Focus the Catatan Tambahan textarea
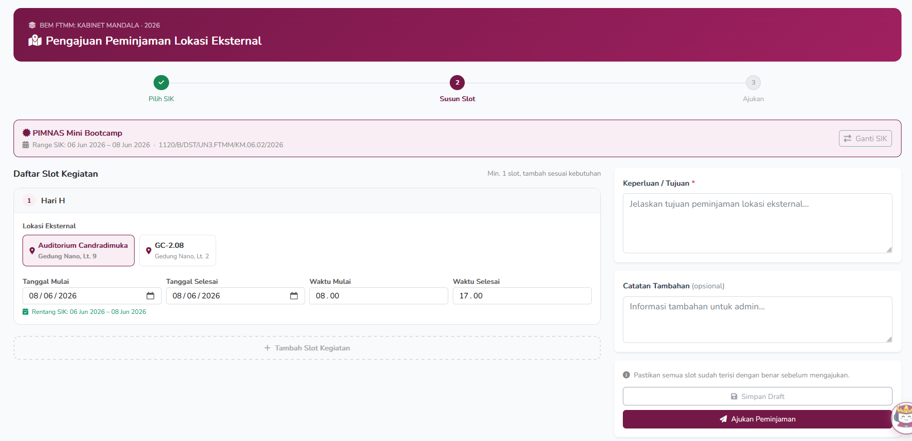The image size is (912, 441). [757, 319]
